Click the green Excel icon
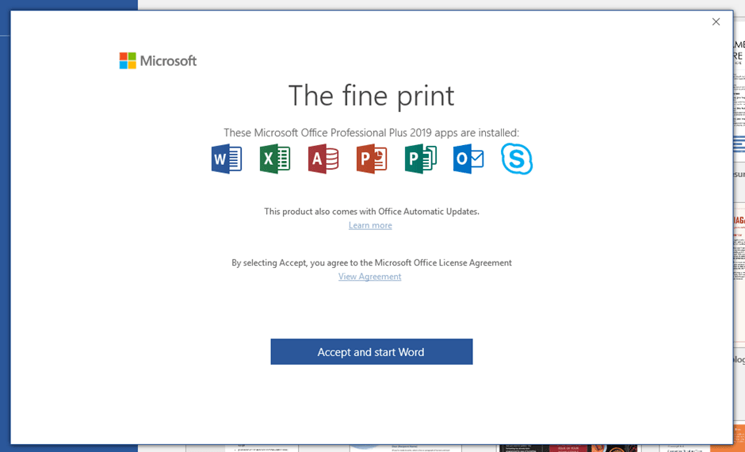The width and height of the screenshot is (745, 452). (x=275, y=159)
